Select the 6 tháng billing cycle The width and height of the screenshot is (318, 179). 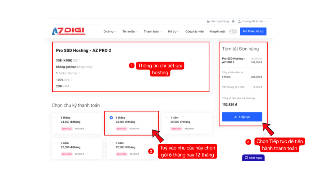[x=111, y=117]
